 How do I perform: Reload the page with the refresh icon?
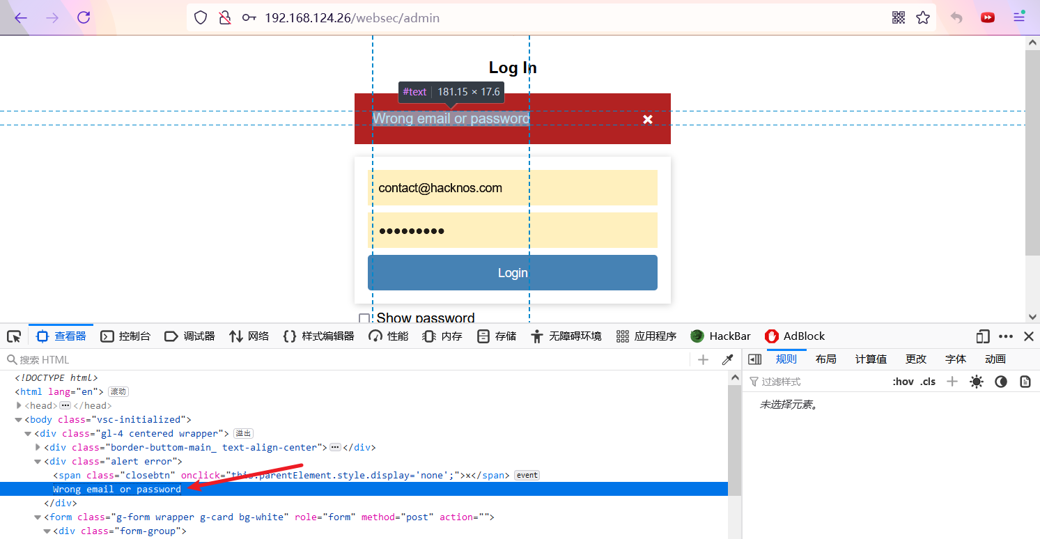[84, 18]
